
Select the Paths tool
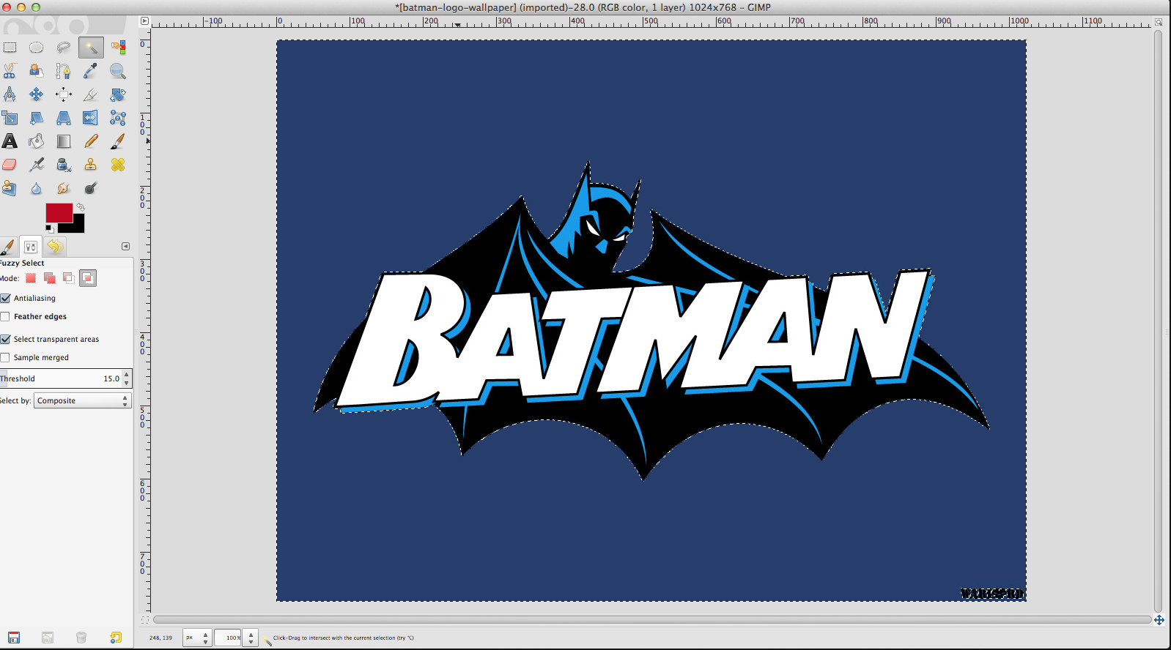coord(64,71)
